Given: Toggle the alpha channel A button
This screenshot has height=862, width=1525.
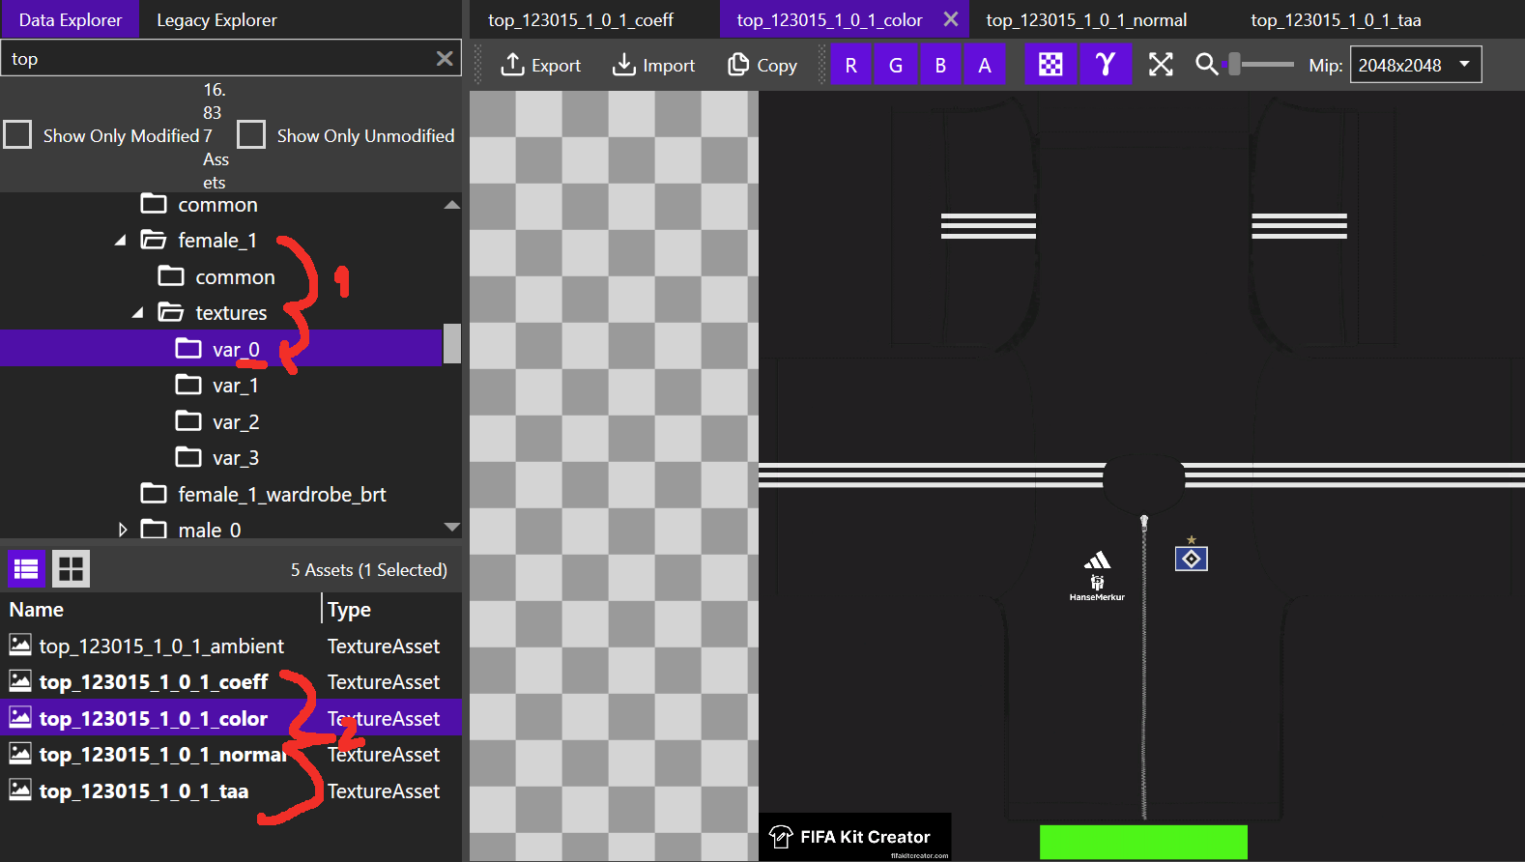Looking at the screenshot, I should pyautogui.click(x=985, y=66).
